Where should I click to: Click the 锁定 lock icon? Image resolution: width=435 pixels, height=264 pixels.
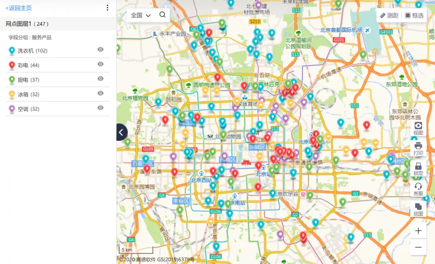coord(418,167)
